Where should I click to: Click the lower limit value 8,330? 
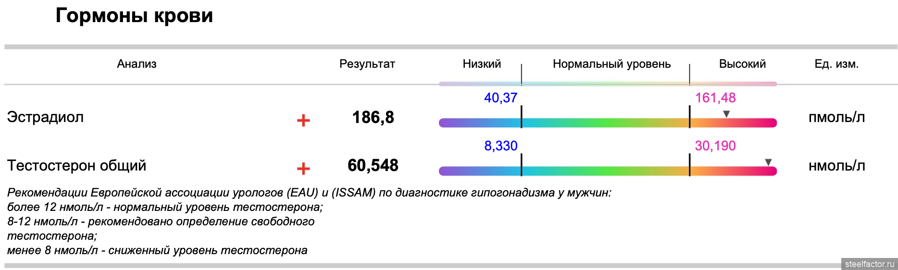(500, 146)
